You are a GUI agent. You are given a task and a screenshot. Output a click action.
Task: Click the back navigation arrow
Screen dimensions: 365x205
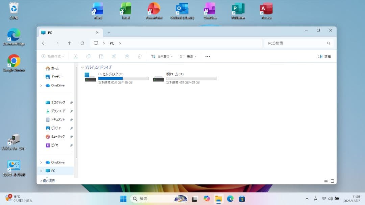44,43
